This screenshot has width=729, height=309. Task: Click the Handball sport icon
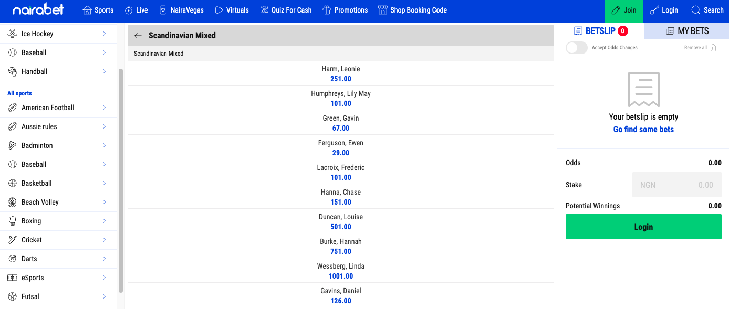[12, 71]
